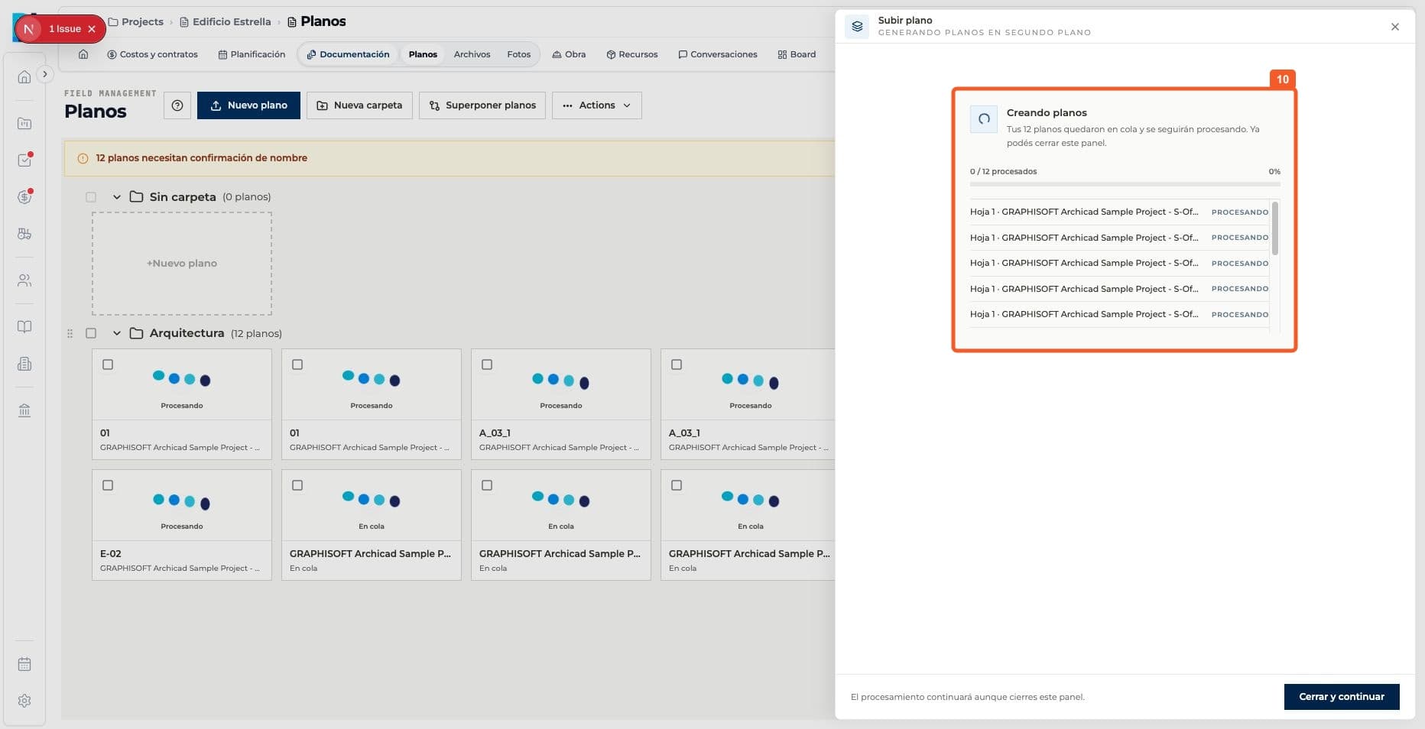1425x729 pixels.
Task: Click the Nueva carpeta button
Action: point(359,105)
